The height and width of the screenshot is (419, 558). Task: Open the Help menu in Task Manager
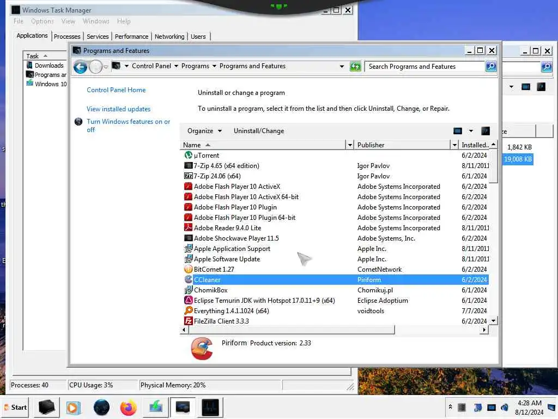tap(124, 21)
